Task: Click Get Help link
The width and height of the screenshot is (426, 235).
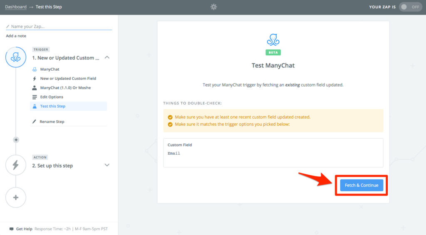Action: click(x=24, y=229)
